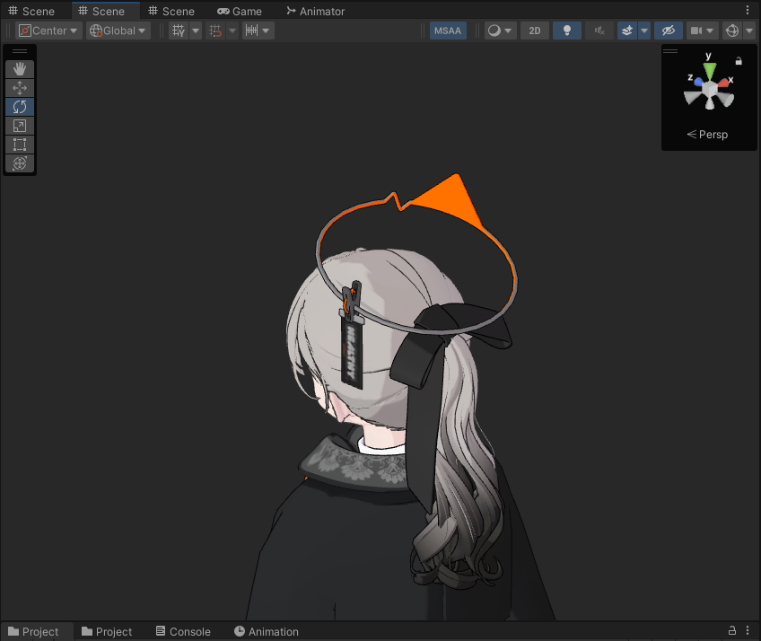Open the Global rotation dropdown

(x=118, y=31)
